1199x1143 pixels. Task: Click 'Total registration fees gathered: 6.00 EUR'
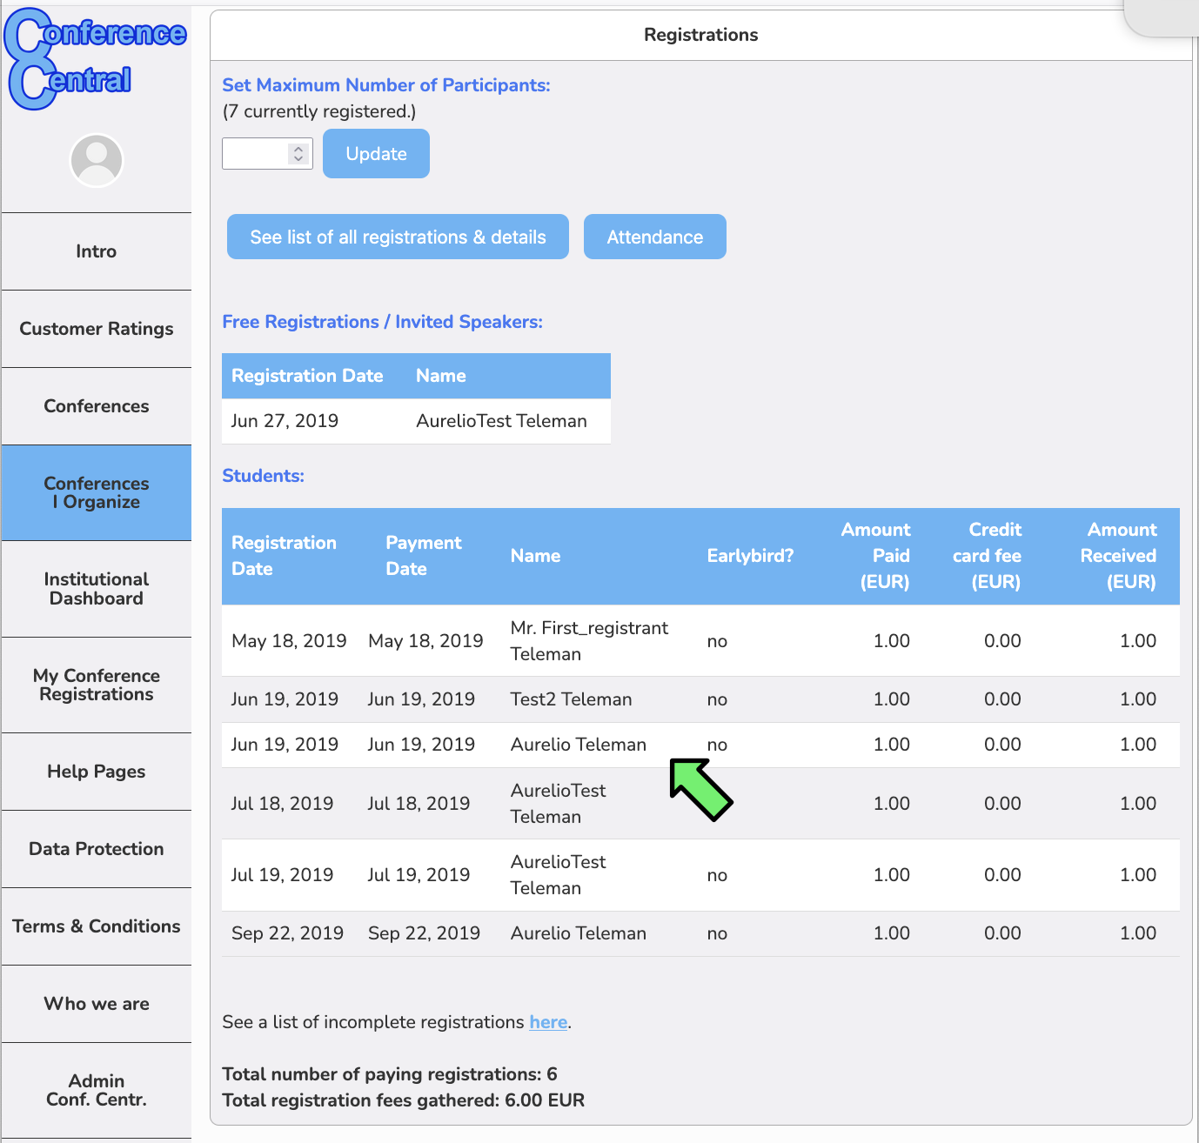(404, 1100)
